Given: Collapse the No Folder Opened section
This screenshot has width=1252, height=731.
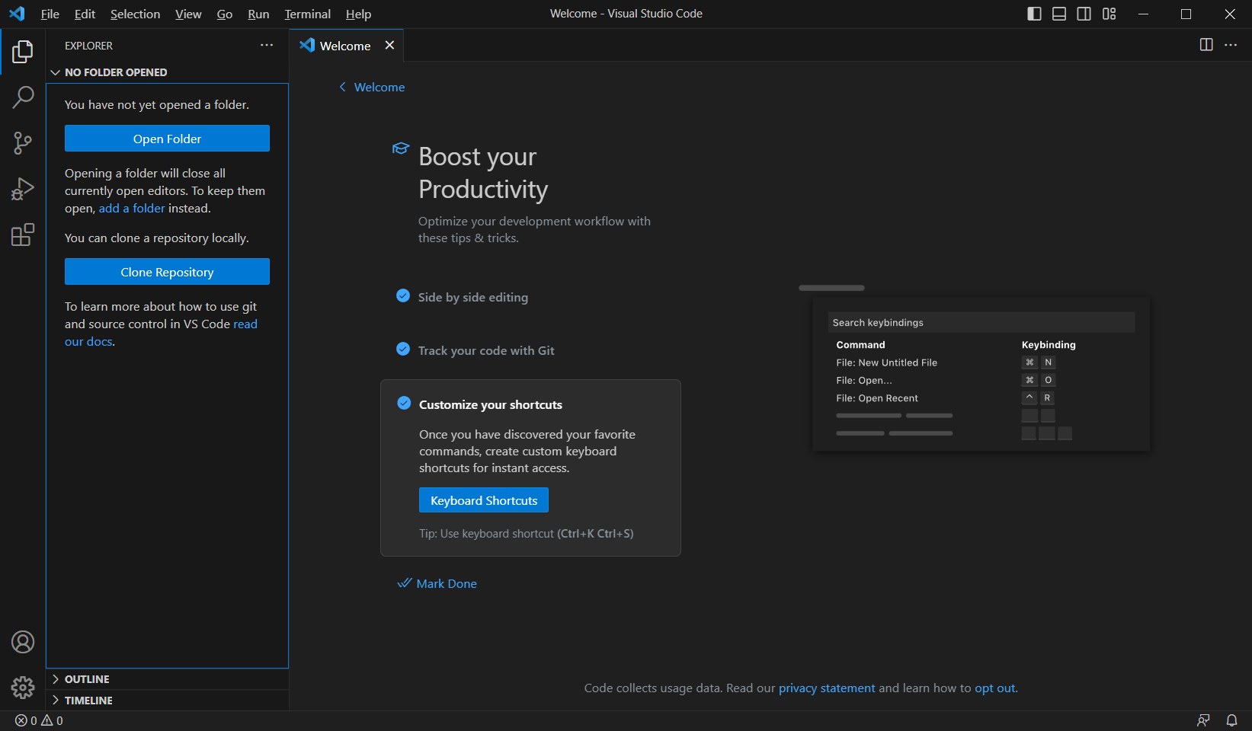Looking at the screenshot, I should point(167,72).
